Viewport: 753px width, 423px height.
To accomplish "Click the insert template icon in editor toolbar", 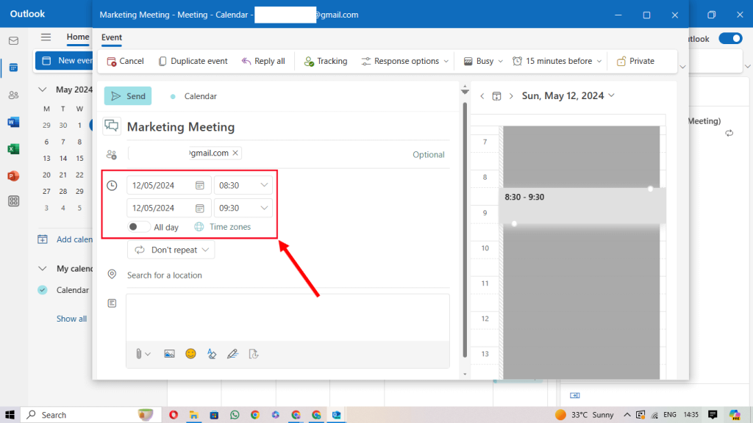I will pos(254,354).
